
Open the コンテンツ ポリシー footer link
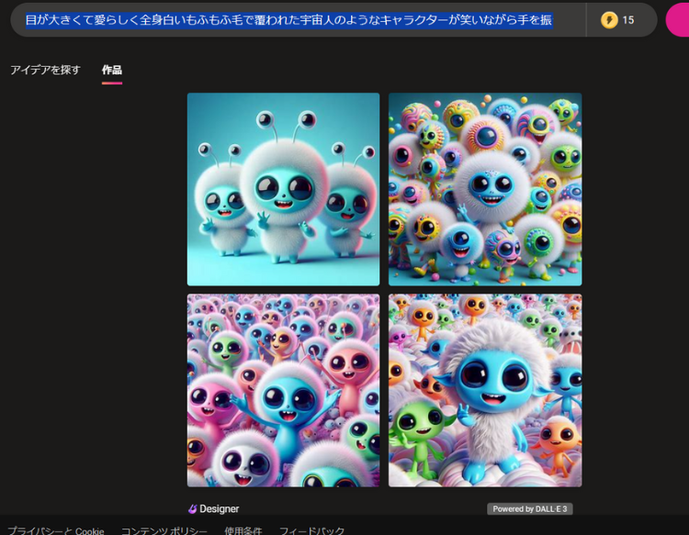click(x=165, y=530)
